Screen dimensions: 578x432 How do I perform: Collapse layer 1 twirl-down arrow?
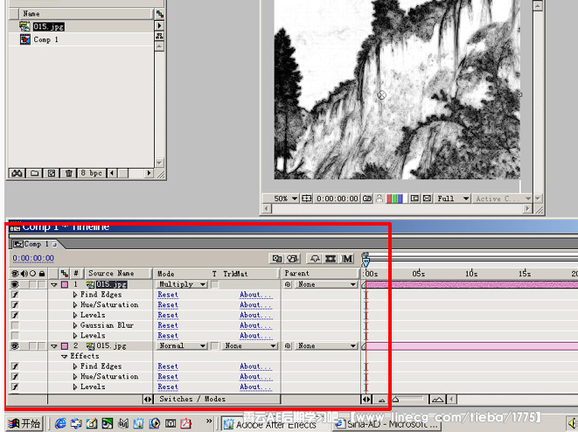tap(54, 284)
